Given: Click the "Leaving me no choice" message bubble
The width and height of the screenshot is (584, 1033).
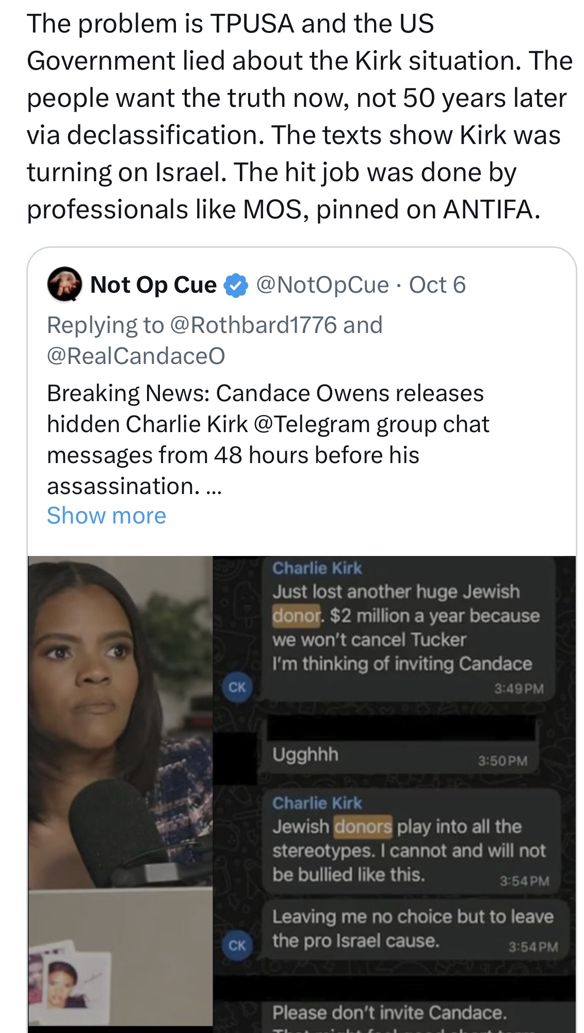Looking at the screenshot, I should (413, 929).
